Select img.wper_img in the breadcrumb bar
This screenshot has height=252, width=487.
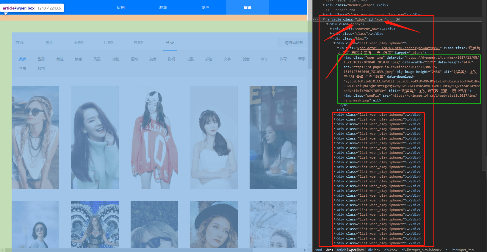pos(462,250)
